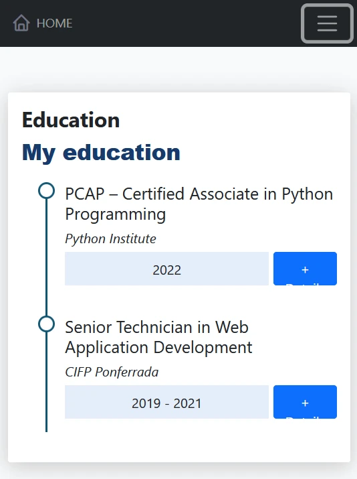Click the PCAP timeline circle marker
Viewport: 357px width, 479px height.
point(46,191)
